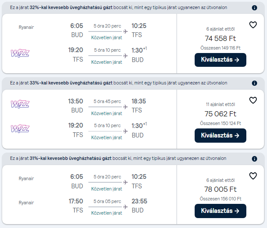Viewport: 267px width, 228px height.
Task: Click plane icon on 17:50 TFS return flight
Action: (x=125, y=207)
